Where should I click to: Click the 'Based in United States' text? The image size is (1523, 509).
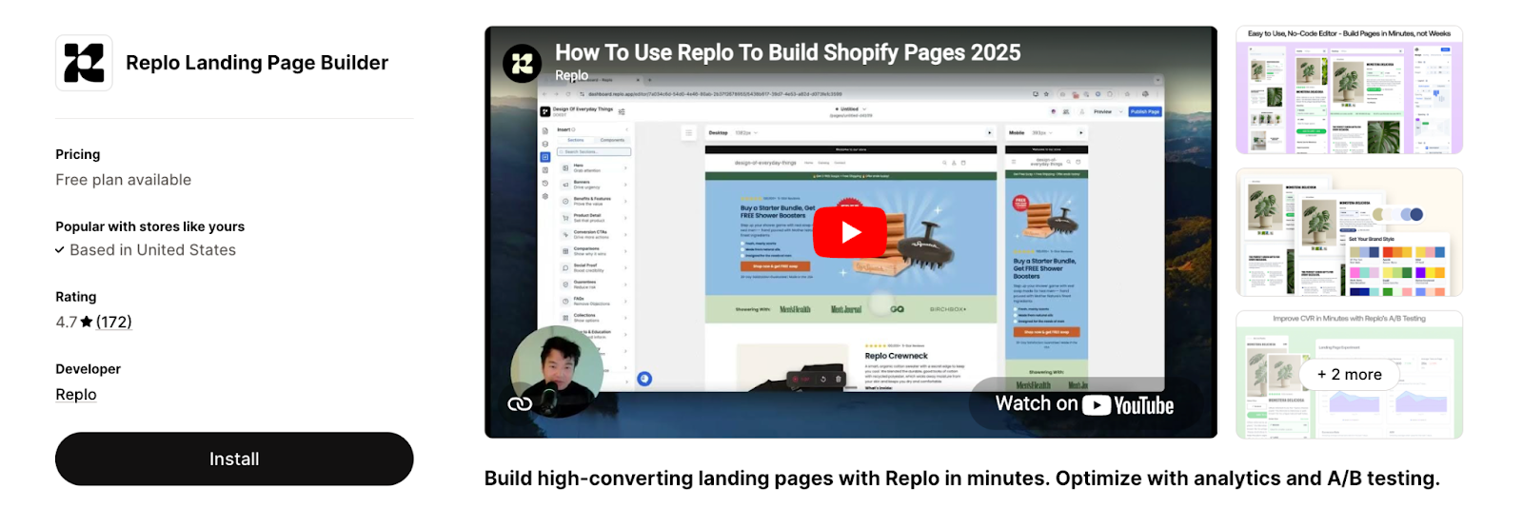click(152, 250)
